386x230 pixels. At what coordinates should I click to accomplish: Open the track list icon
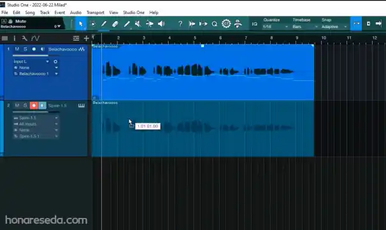[x=76, y=38]
